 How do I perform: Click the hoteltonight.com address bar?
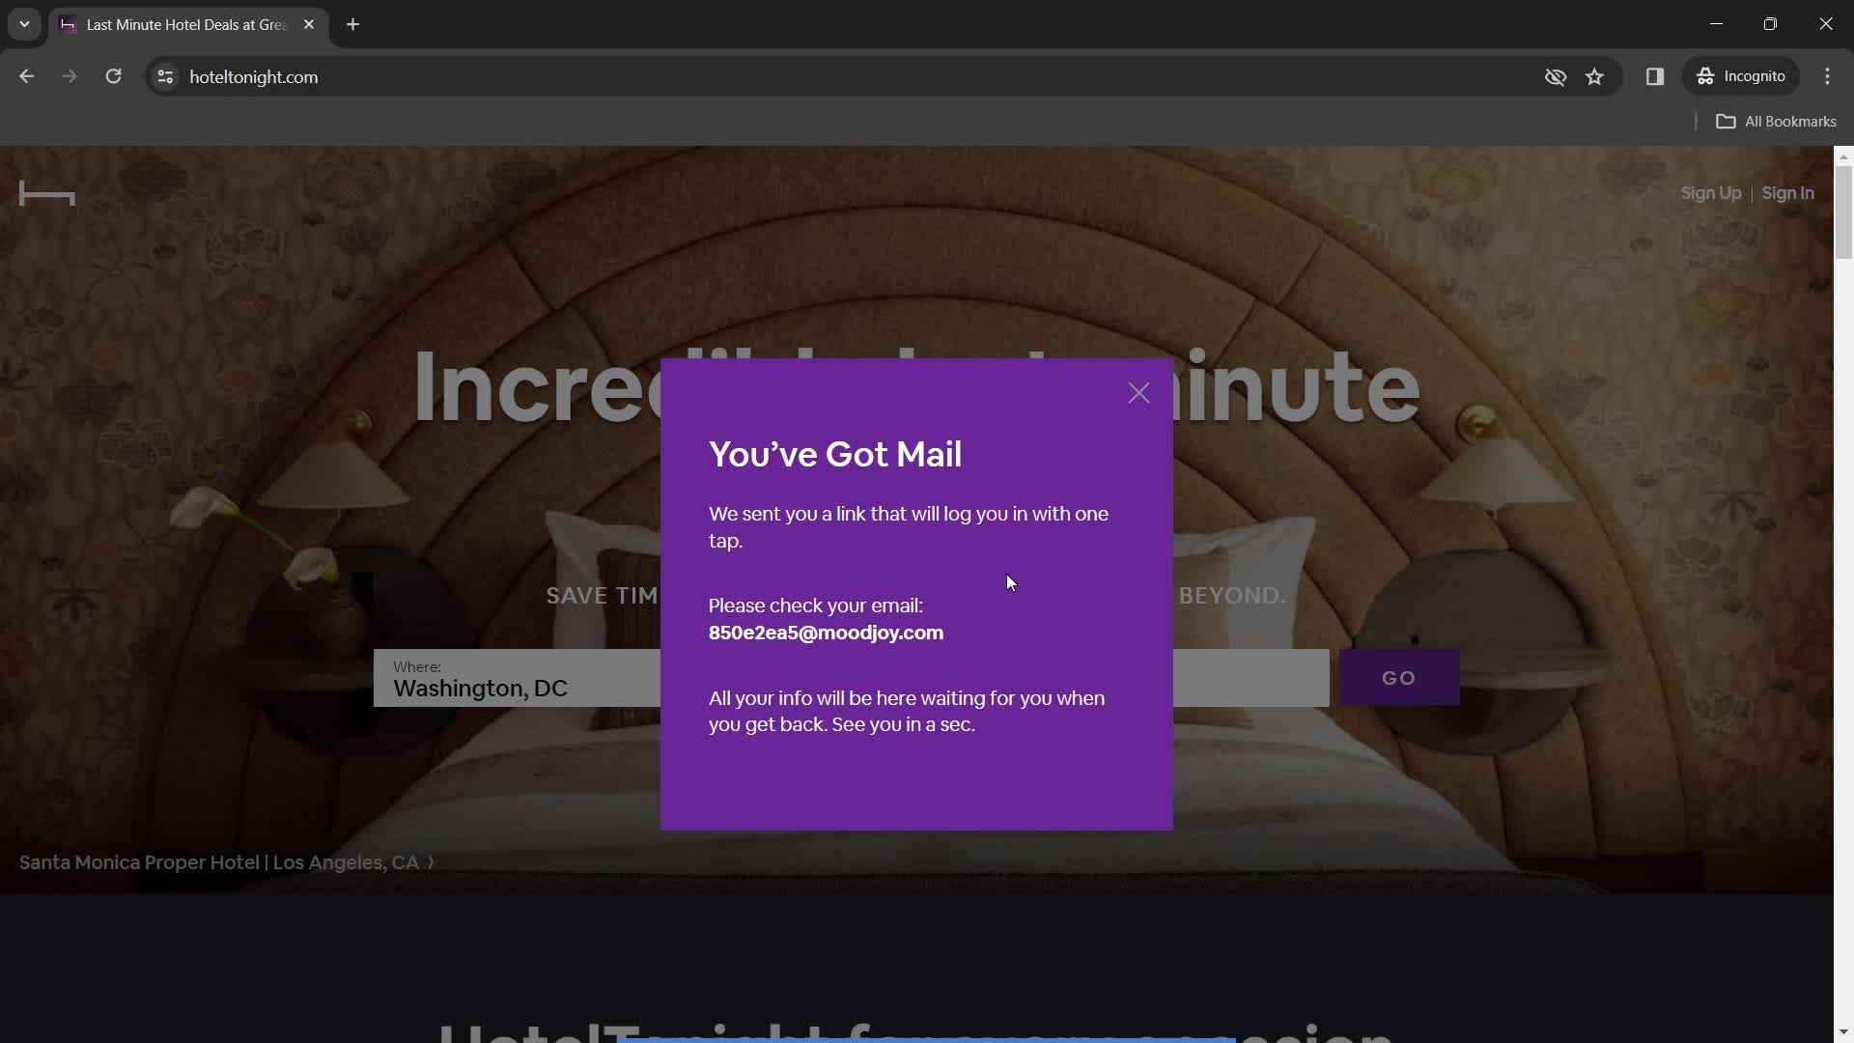pos(850,76)
